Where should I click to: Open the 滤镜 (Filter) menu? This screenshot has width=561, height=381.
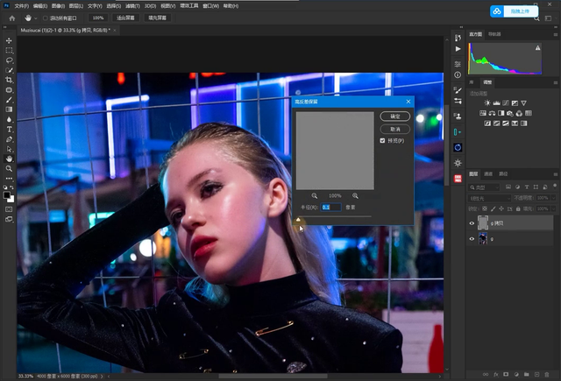click(131, 5)
